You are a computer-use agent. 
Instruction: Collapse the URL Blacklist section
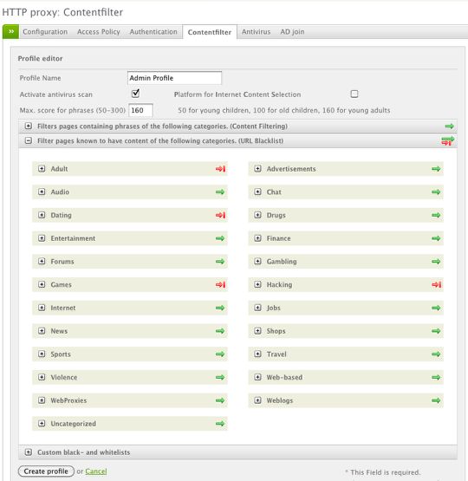tap(29, 140)
